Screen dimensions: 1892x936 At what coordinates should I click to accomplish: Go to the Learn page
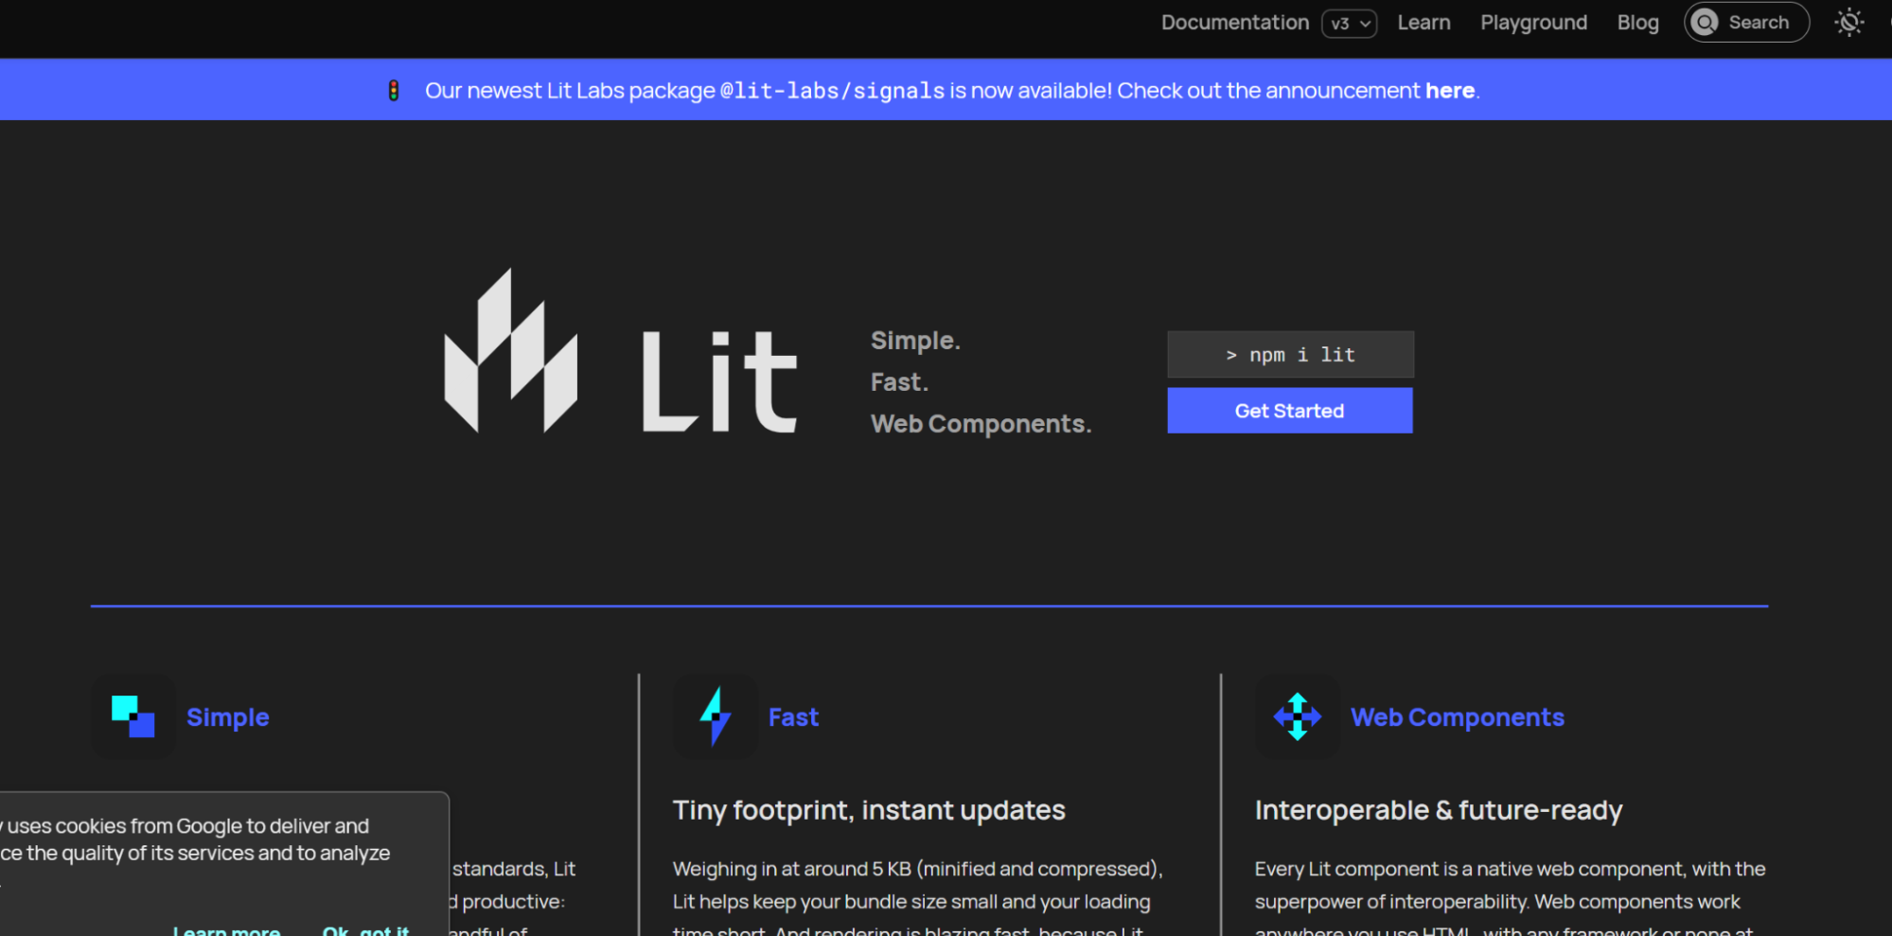pos(1423,23)
